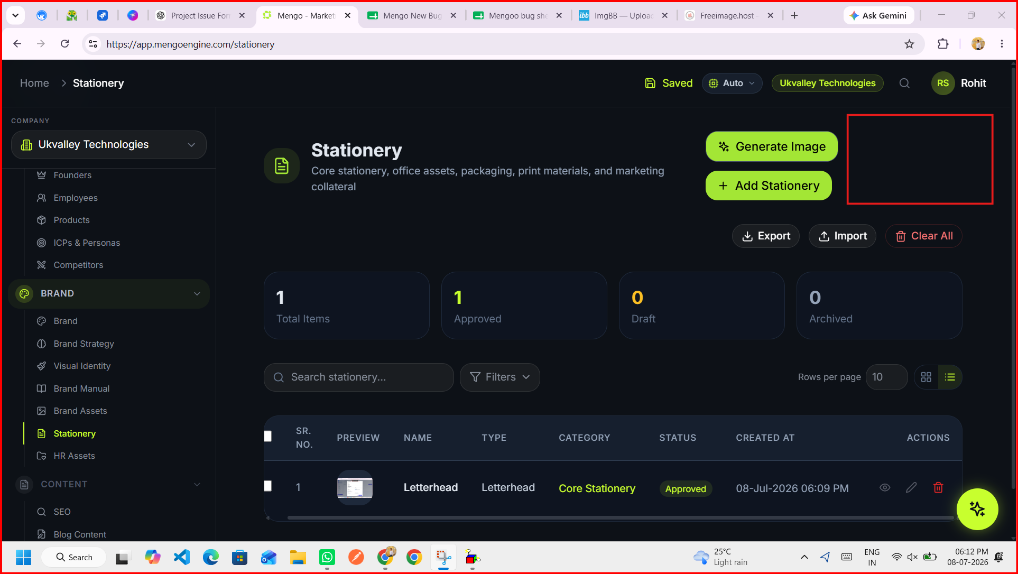Change the Rows per page value
The height and width of the screenshot is (574, 1018).
coord(886,377)
